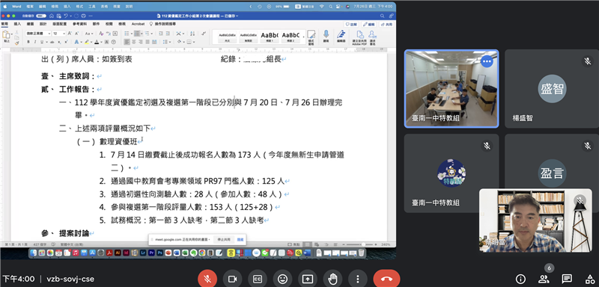Turn on closed captions in Meet
The height and width of the screenshot is (287, 599).
(x=257, y=279)
